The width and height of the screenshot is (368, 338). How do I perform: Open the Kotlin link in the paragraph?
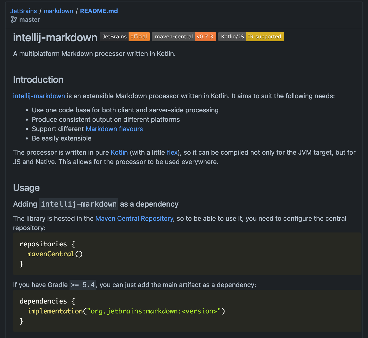tap(119, 152)
